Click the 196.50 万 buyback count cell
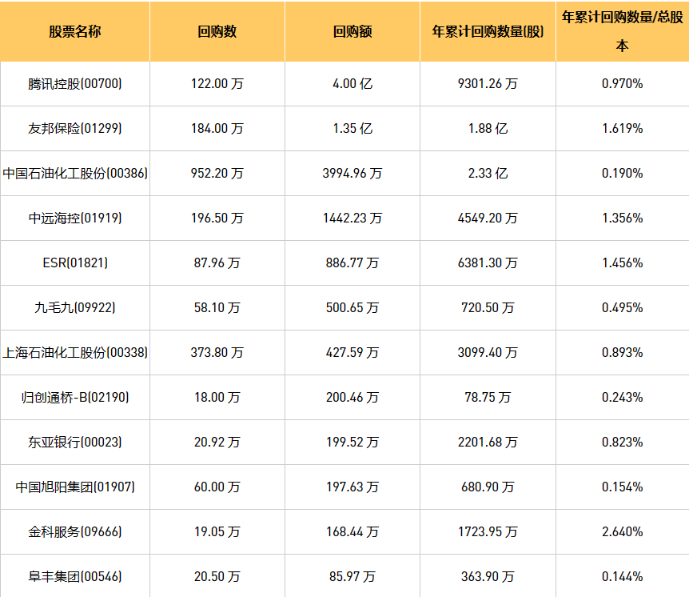 (x=217, y=218)
